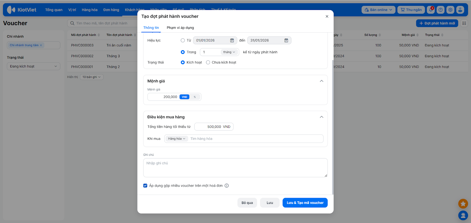Open calendar picker for start date

[232, 40]
